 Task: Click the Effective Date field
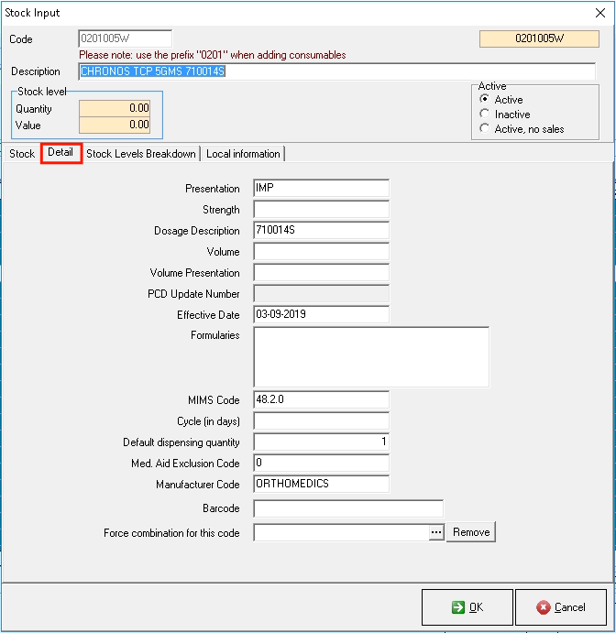click(x=321, y=315)
